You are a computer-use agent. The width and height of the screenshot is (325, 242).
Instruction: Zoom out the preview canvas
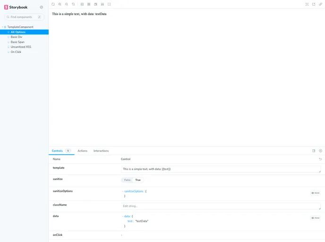(67, 4)
